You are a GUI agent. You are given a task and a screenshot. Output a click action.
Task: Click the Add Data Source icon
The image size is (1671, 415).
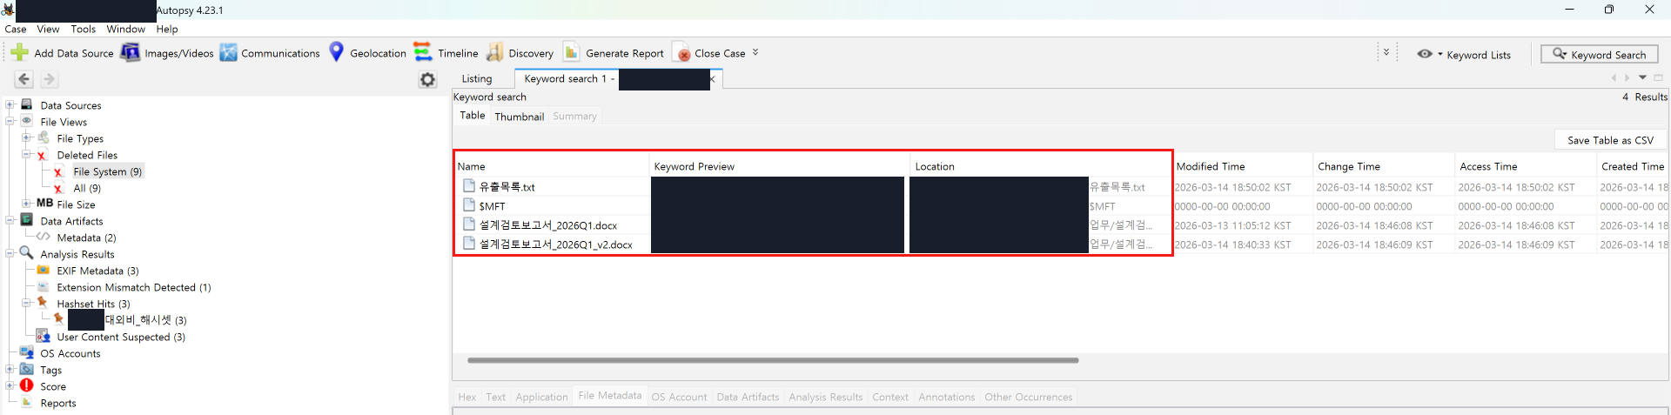(19, 53)
